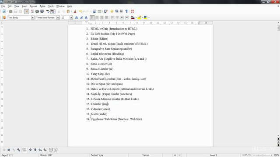Apply Background Color swatch
This screenshot has width=280, height=157.
pyautogui.click(x=146, y=17)
